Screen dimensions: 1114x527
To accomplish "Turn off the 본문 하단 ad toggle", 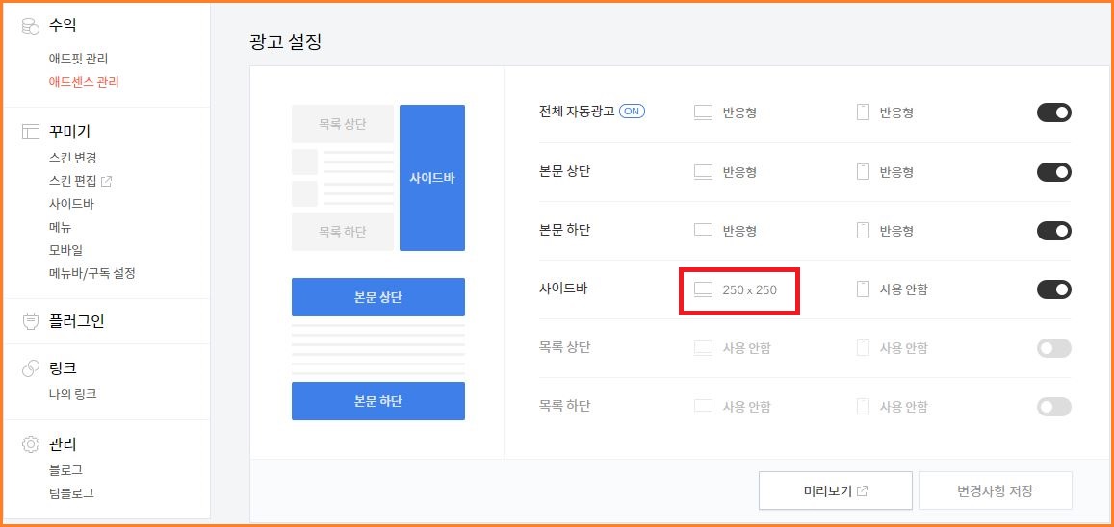I will pyautogui.click(x=1053, y=231).
